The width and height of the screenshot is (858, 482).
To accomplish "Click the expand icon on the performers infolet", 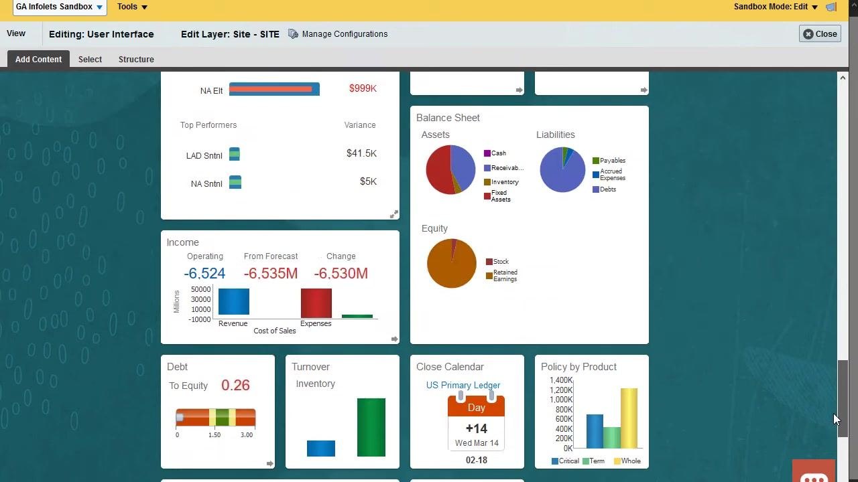I will click(394, 214).
